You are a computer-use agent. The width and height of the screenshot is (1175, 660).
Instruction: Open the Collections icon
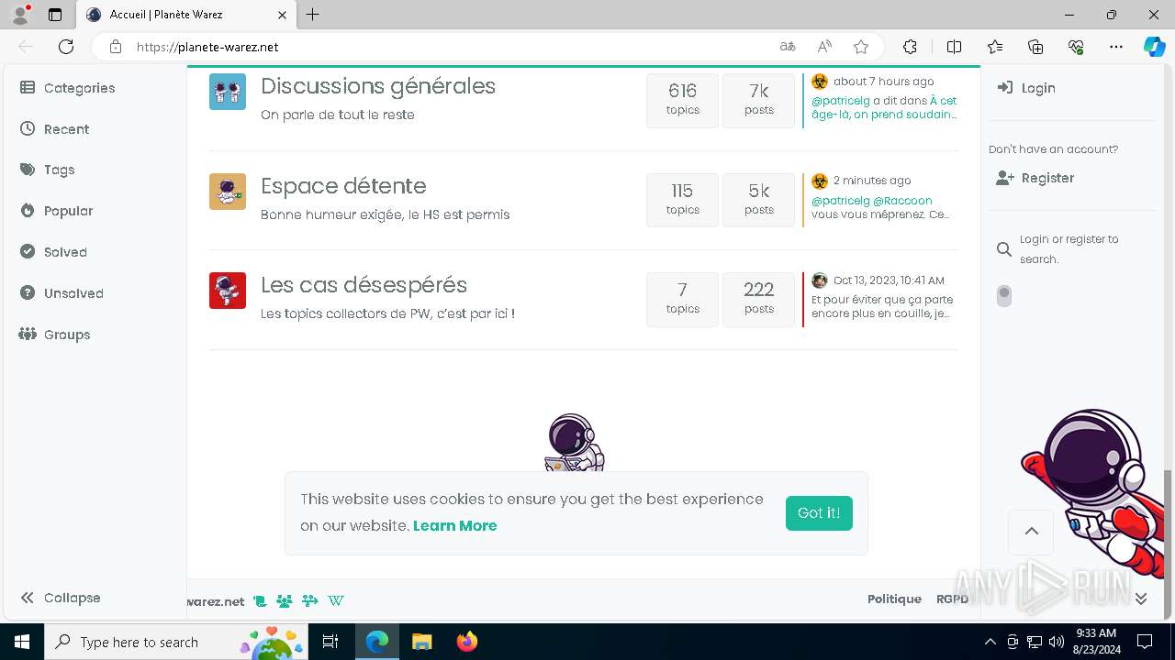pos(1035,47)
